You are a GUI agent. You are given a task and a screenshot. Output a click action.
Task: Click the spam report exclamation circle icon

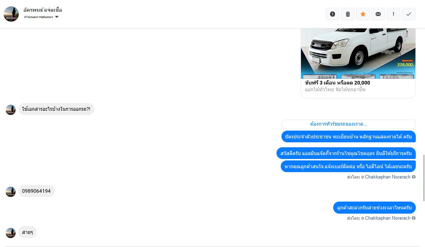pos(332,14)
